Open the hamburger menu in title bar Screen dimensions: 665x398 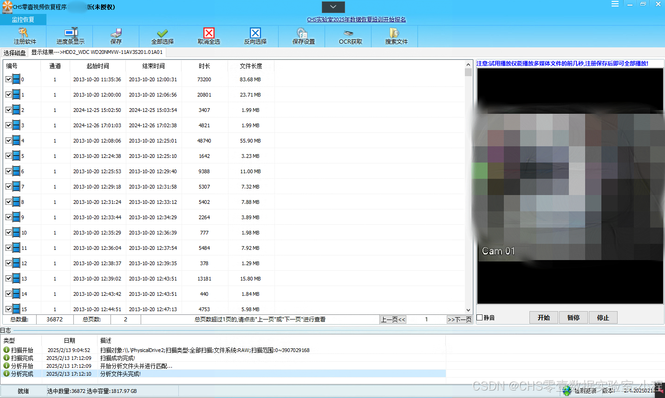pyautogui.click(x=615, y=4)
